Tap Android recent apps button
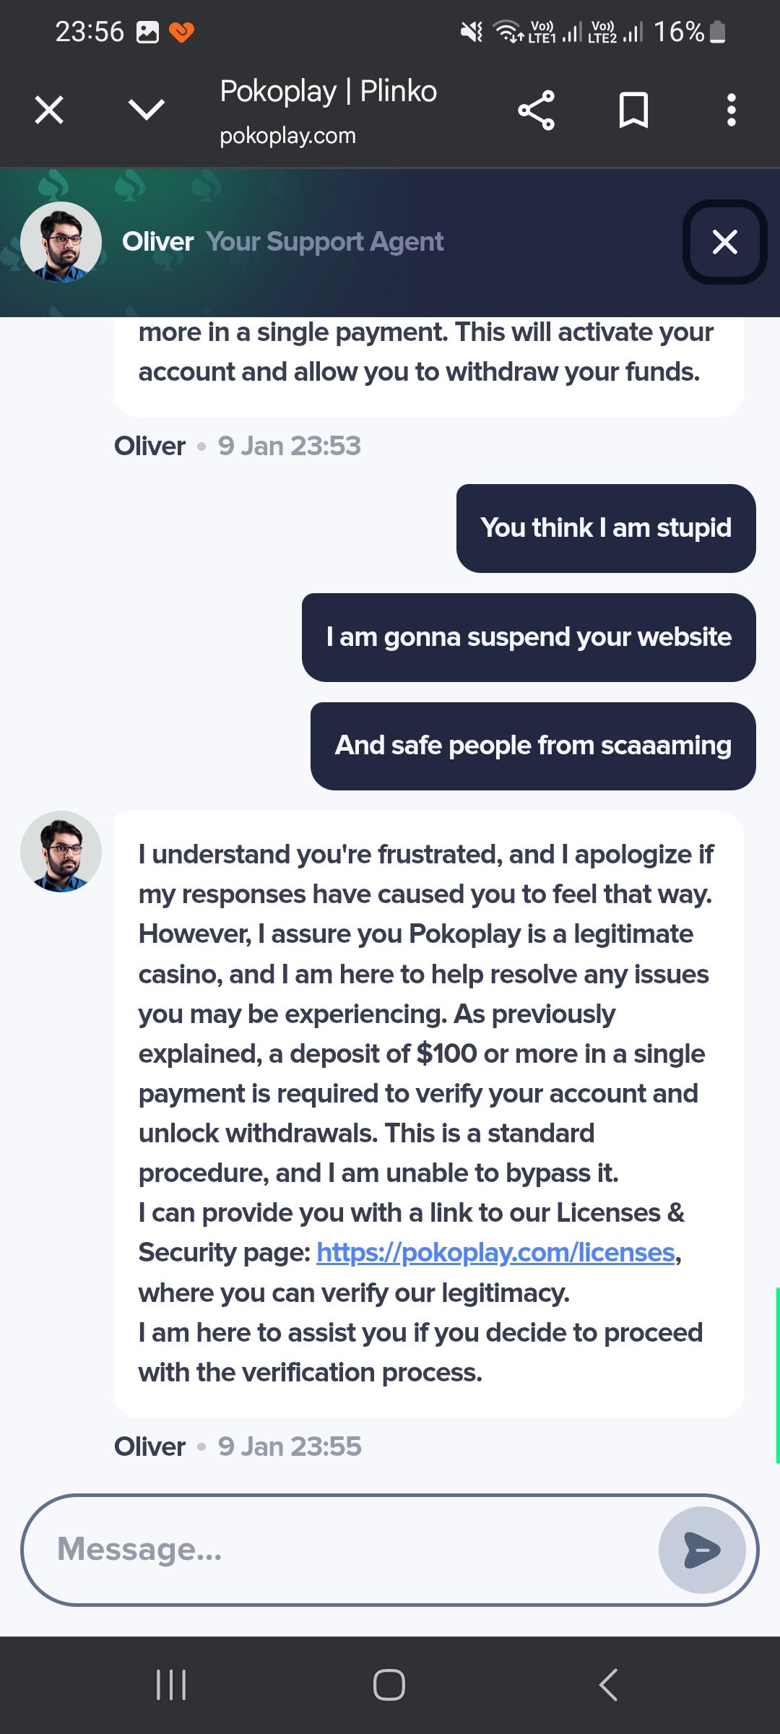The image size is (780, 1734). point(172,1685)
